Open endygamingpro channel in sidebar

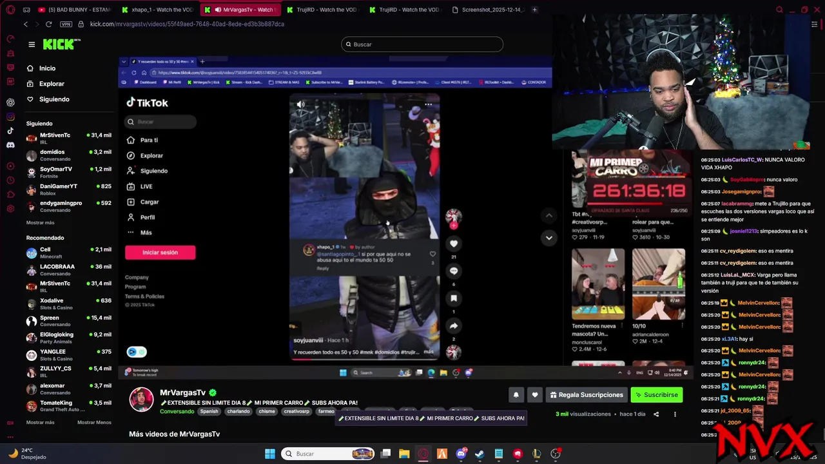pyautogui.click(x=68, y=206)
